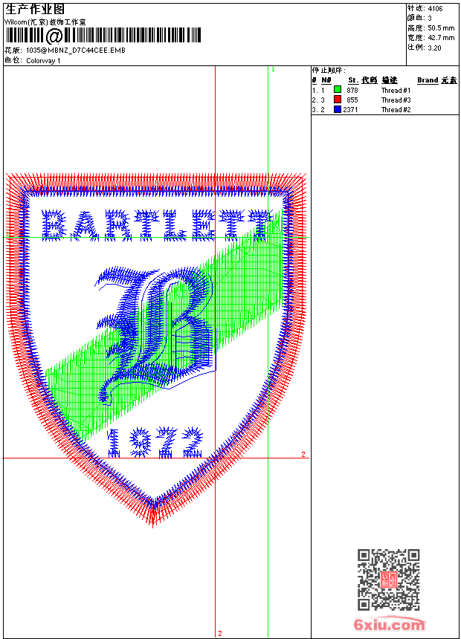Click the width value 42.7 mm

[441, 38]
